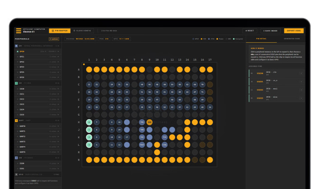Remove the SPI0 clk assigned pin entry

[301, 73]
